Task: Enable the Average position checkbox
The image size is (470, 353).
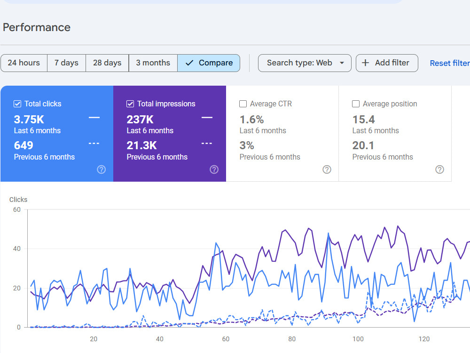Action: click(x=355, y=104)
